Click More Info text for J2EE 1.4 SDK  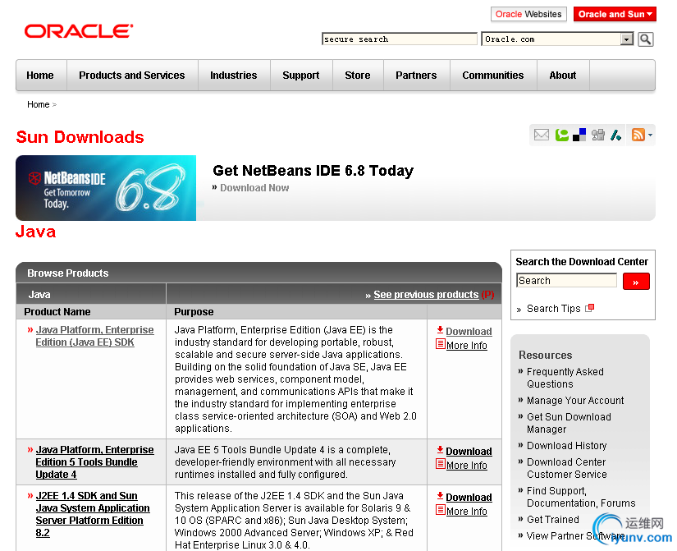click(467, 512)
